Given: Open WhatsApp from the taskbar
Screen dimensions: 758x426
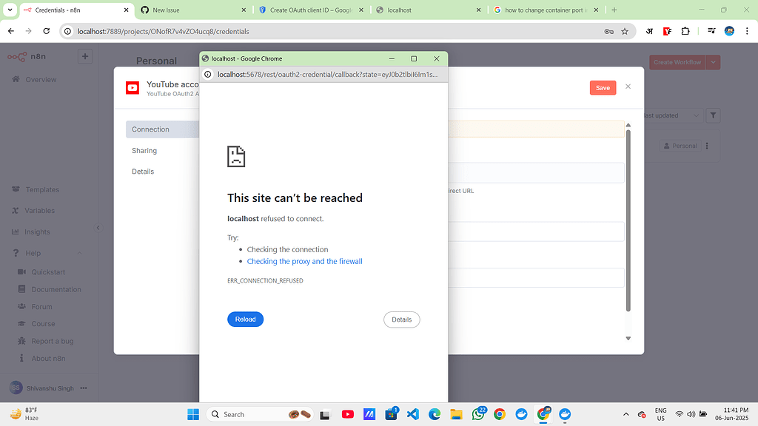Looking at the screenshot, I should pos(478,414).
